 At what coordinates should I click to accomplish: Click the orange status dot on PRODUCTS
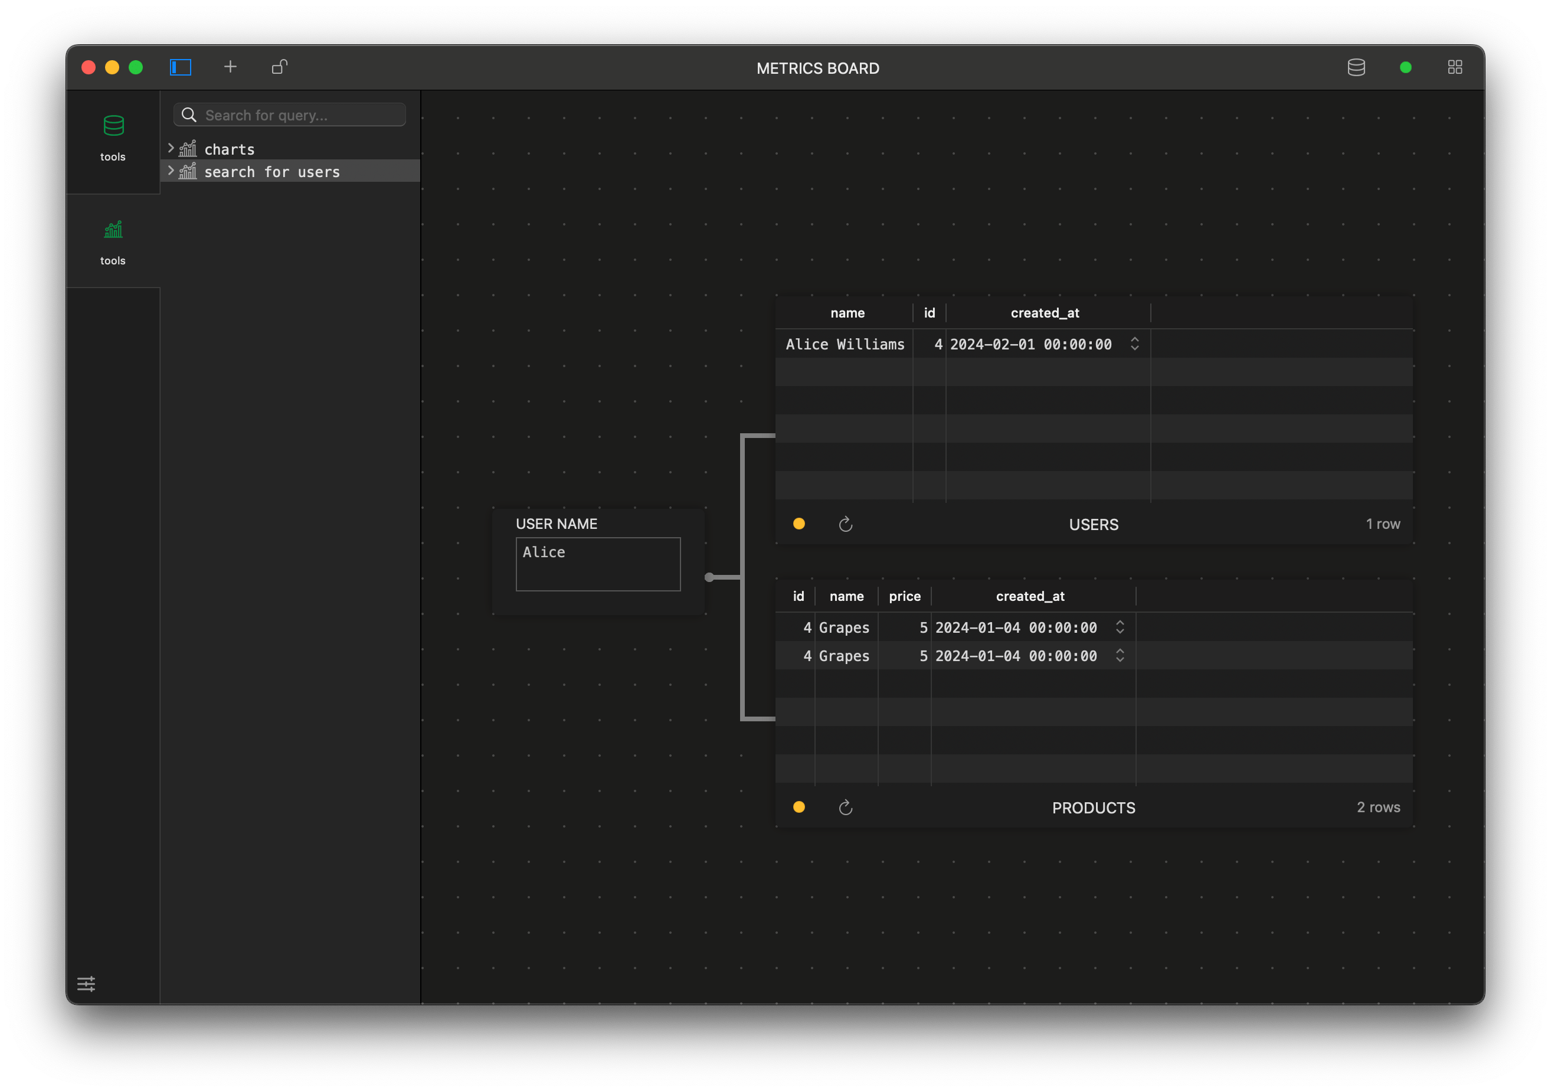[799, 806]
